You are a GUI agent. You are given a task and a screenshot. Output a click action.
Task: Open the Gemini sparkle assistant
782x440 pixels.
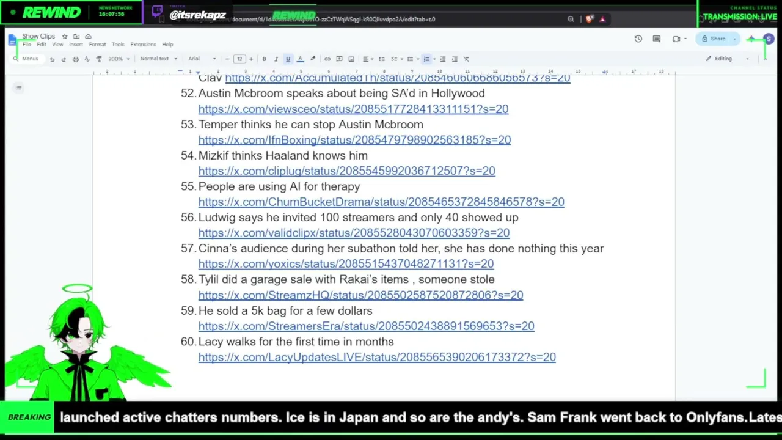point(751,39)
